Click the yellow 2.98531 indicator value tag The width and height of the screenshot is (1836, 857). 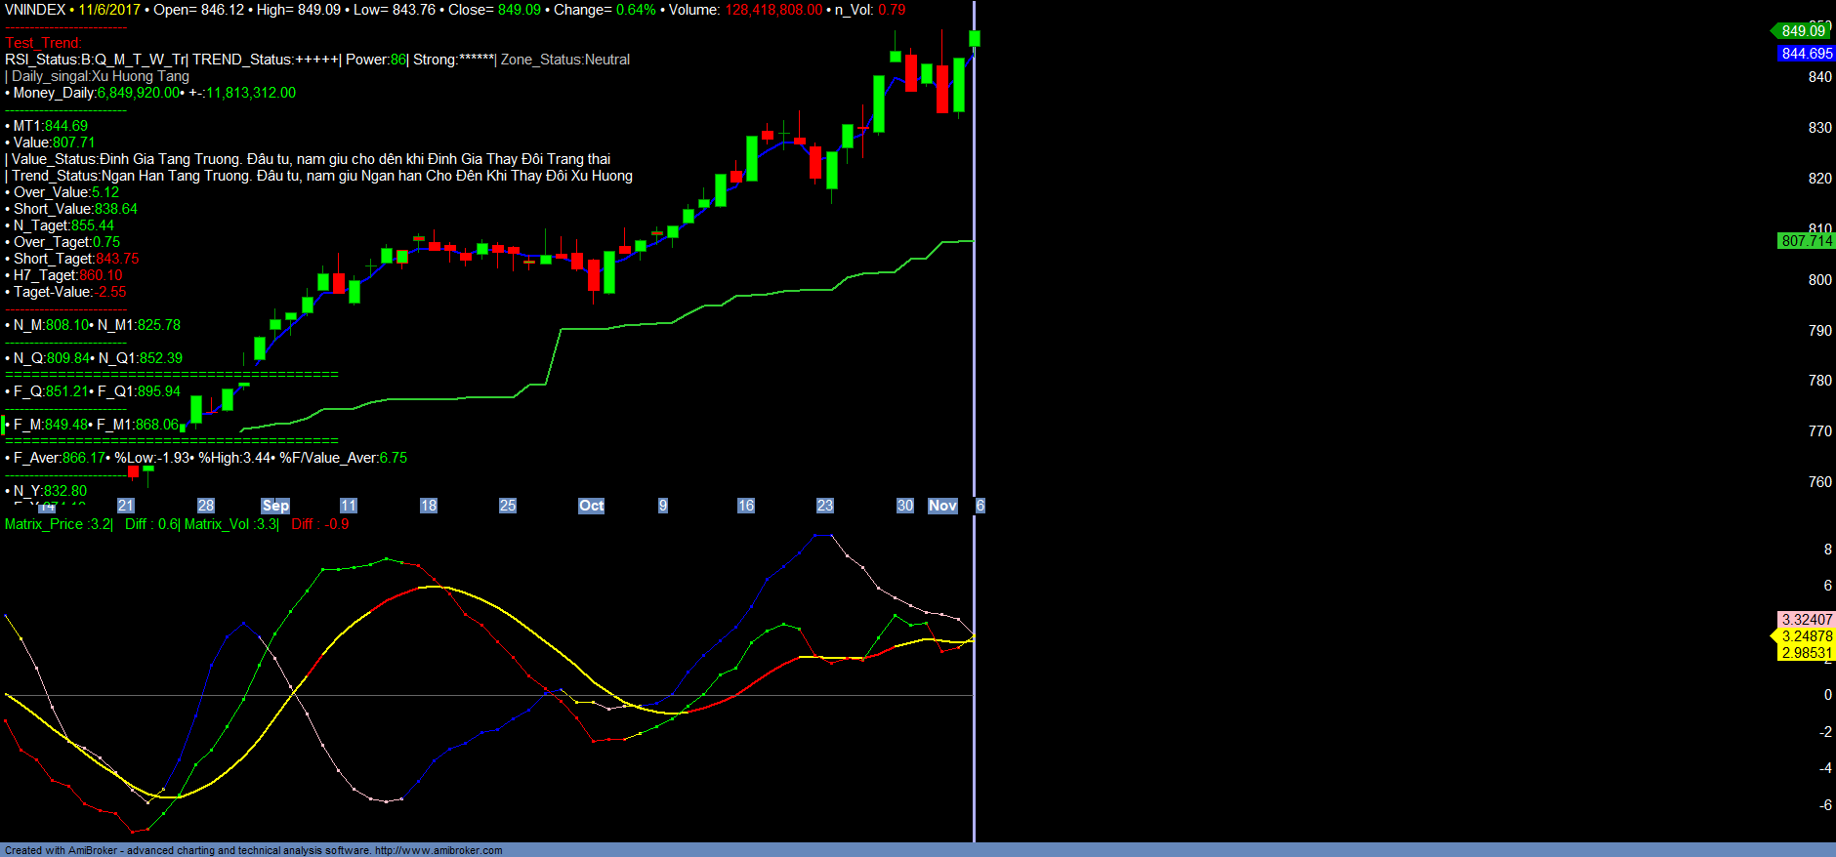[1806, 653]
